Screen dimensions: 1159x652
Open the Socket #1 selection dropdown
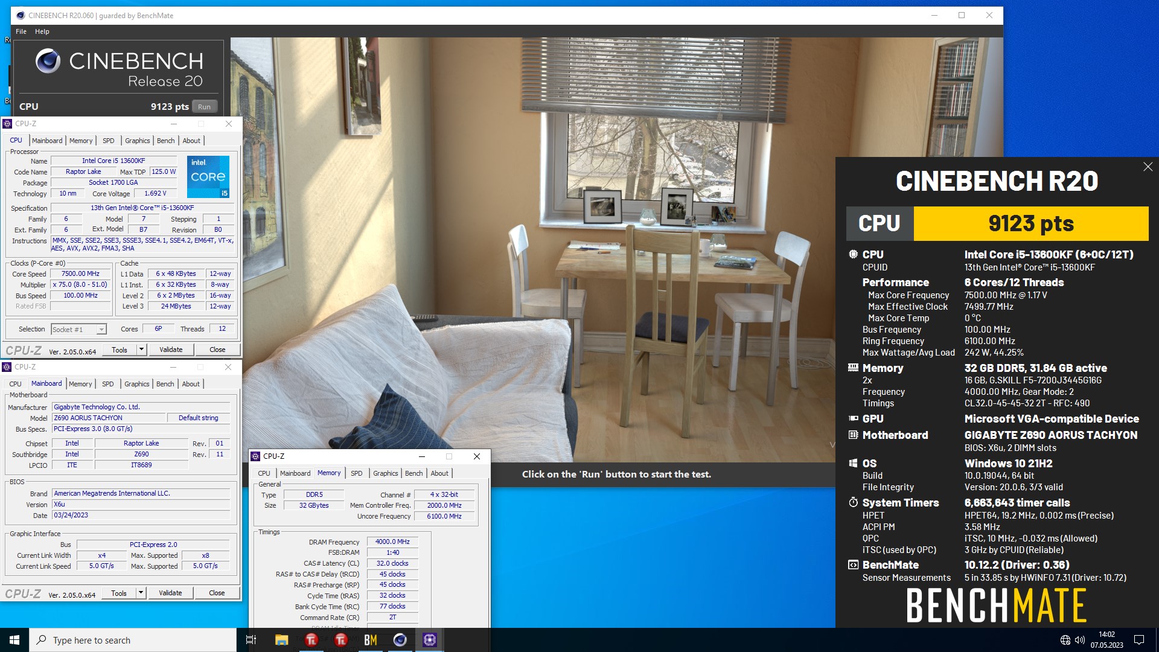point(78,329)
